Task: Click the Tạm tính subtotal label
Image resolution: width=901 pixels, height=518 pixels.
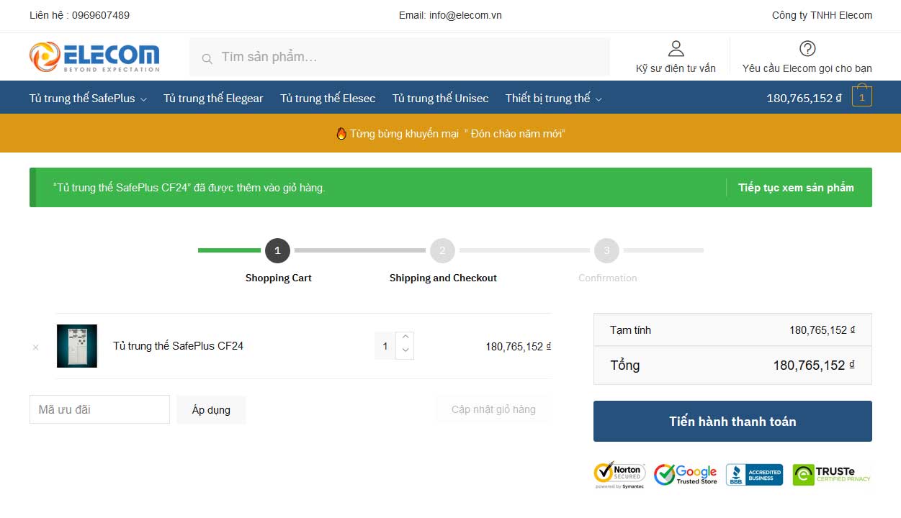Action: pos(630,330)
